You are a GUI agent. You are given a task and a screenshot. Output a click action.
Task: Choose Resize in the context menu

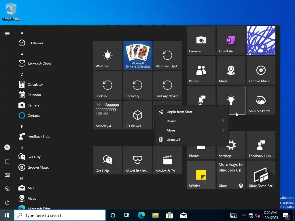coord(192,121)
